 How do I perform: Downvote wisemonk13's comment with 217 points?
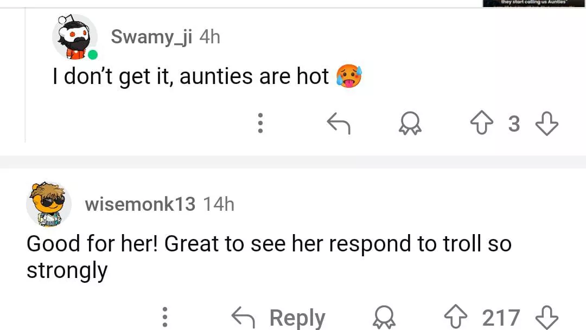(x=546, y=318)
